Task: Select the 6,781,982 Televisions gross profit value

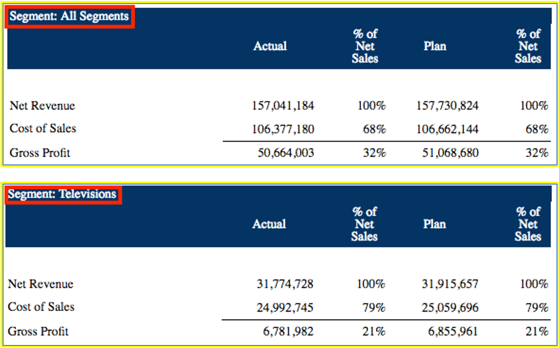Action: tap(288, 331)
